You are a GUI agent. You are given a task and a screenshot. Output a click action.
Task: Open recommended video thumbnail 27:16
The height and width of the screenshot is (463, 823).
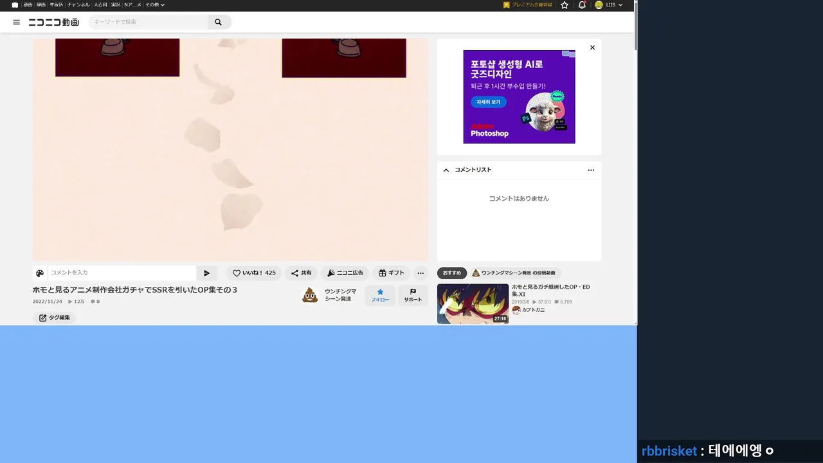tap(473, 304)
